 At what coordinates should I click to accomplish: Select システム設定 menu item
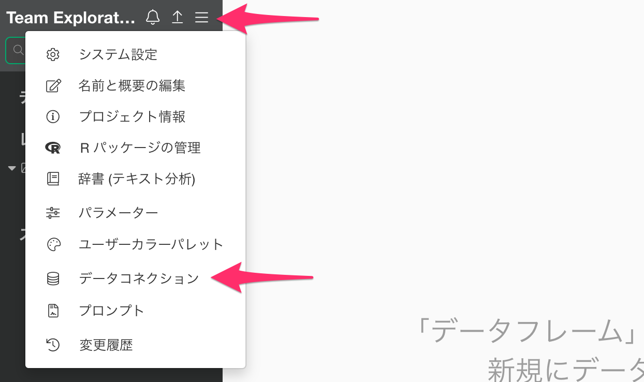pyautogui.click(x=136, y=54)
